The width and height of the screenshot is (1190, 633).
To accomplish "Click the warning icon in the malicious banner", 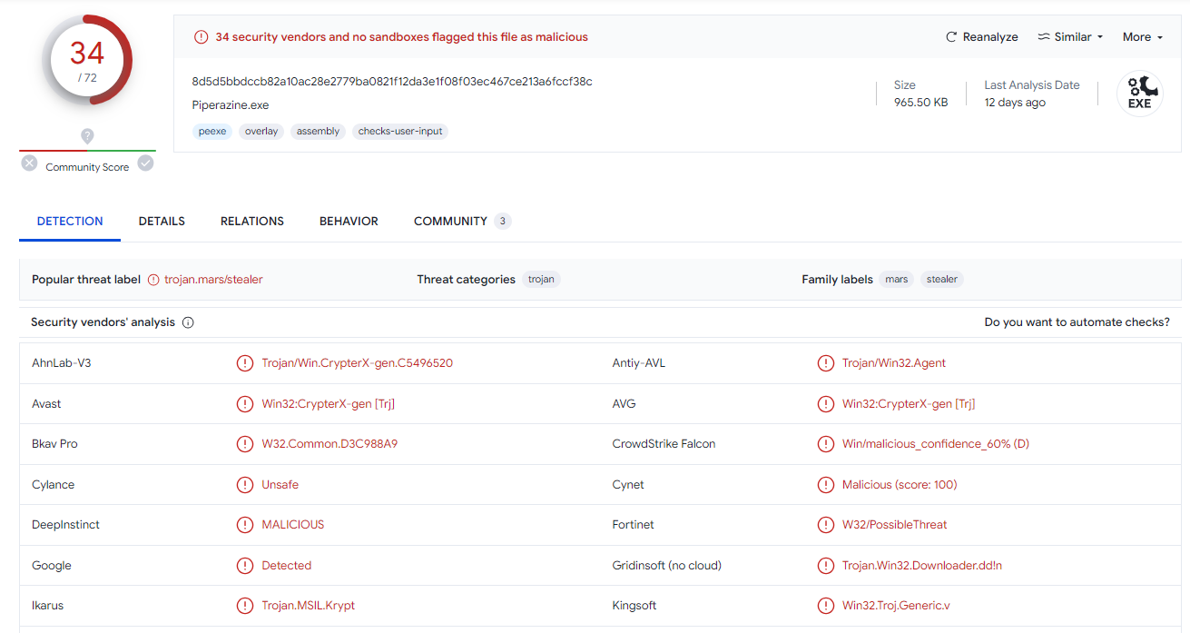I will tap(201, 37).
